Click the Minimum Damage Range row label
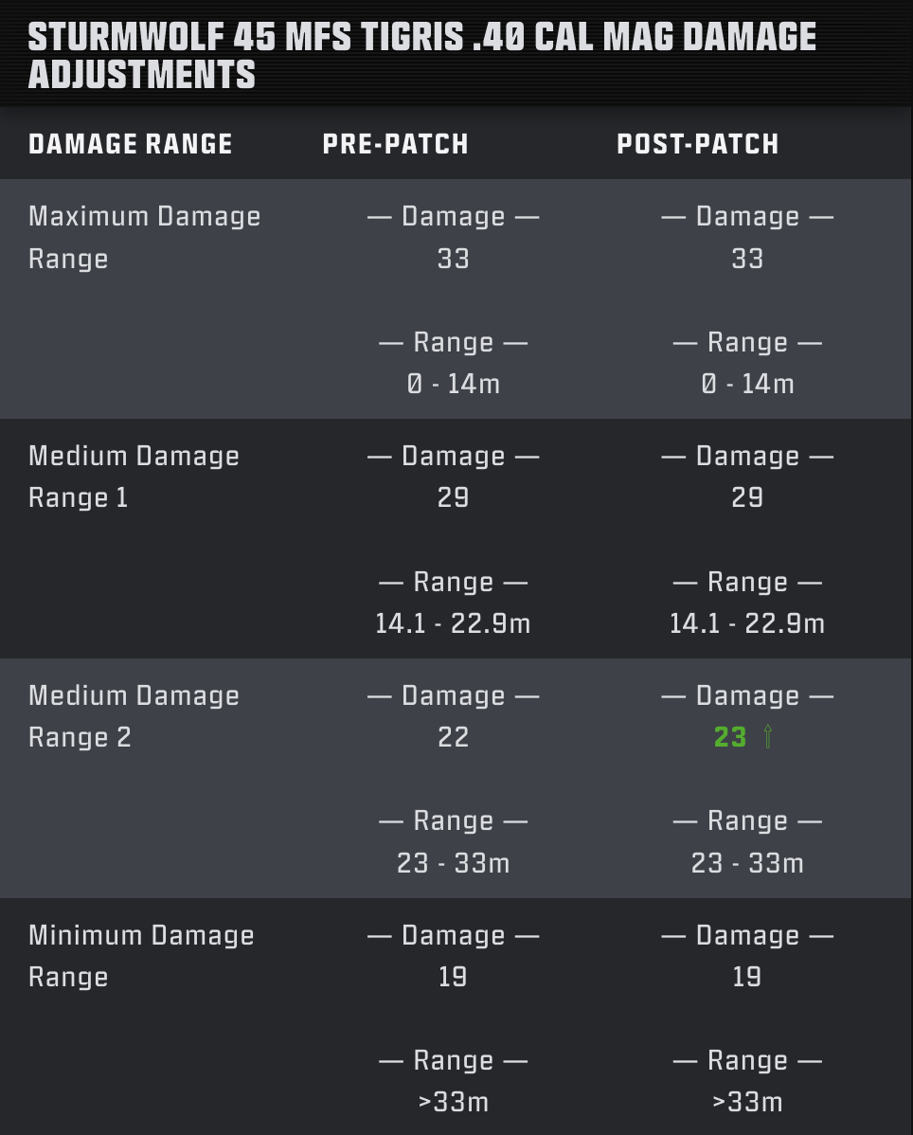 (x=141, y=956)
